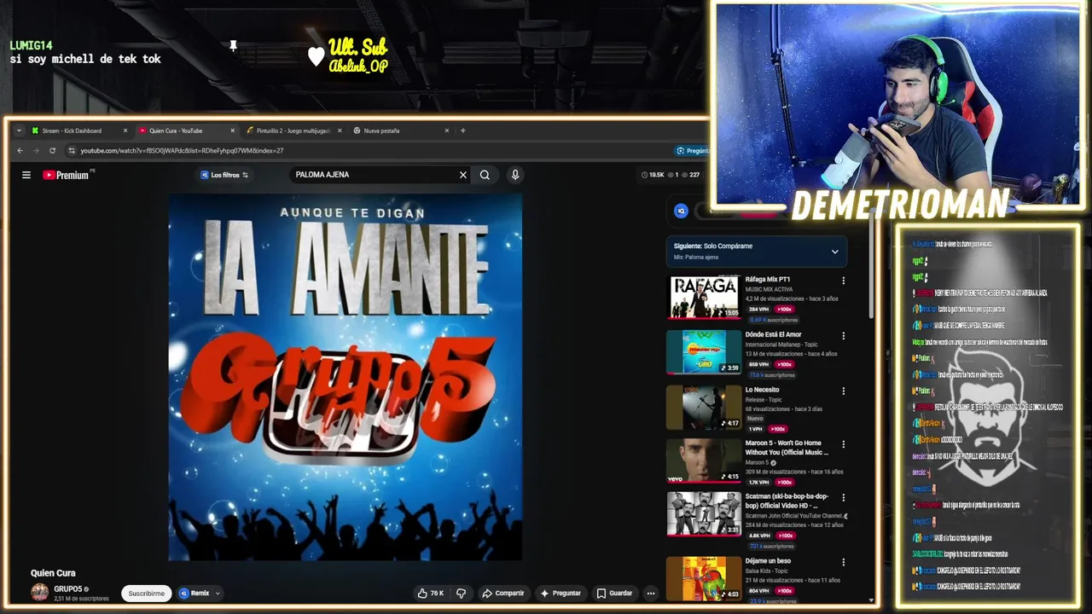Image resolution: width=1092 pixels, height=614 pixels.
Task: Open GRUPO5 channel avatar
Action: point(39,593)
